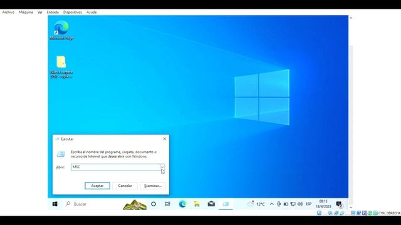This screenshot has height=225, width=401.
Task: Open the Archivo menu
Action: click(8, 12)
